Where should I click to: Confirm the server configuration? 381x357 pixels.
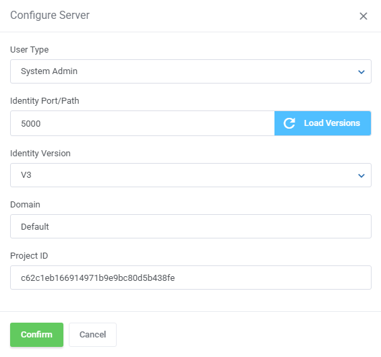tap(36, 335)
